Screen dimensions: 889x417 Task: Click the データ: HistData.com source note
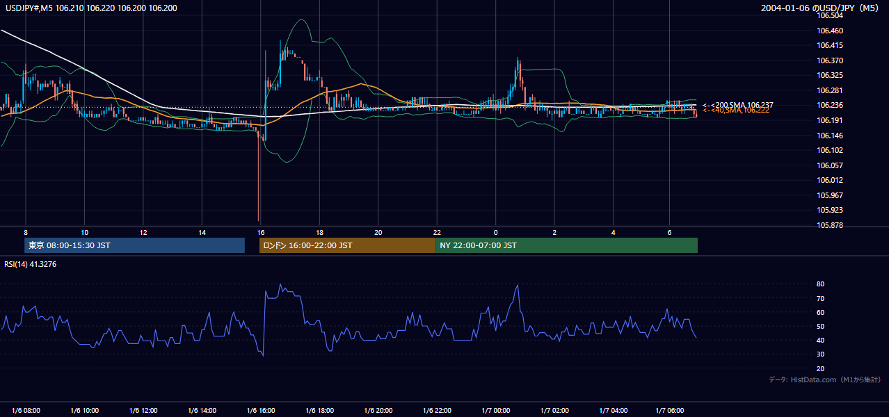point(825,379)
